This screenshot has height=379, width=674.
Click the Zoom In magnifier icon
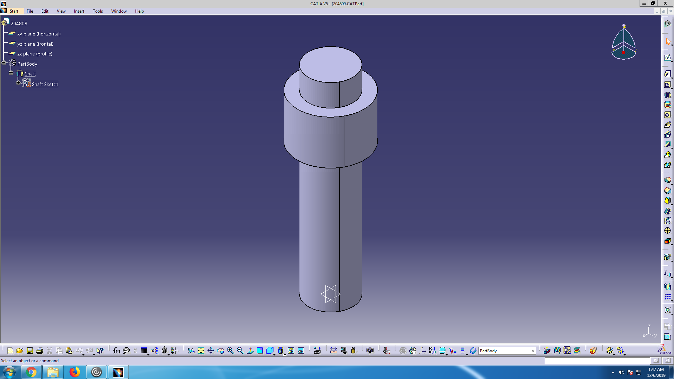coord(231,351)
